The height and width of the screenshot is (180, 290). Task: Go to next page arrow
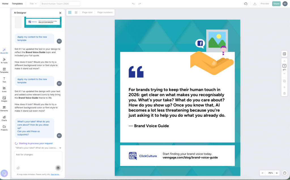284,74
